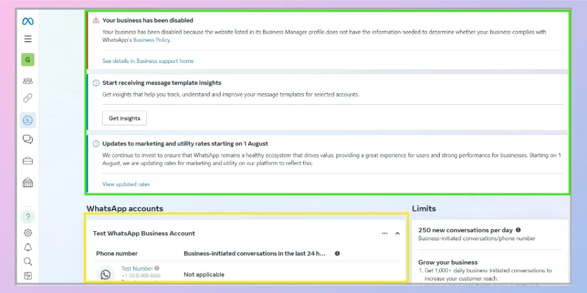Click the Get insights button
Viewport: 587px width, 293px height.
[x=124, y=118]
